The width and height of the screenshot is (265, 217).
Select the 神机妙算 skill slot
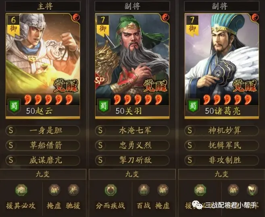tap(221, 130)
